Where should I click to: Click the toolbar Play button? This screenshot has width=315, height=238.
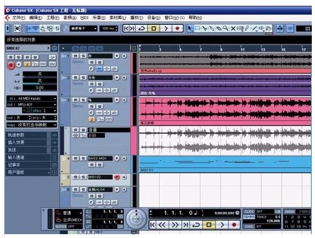pos(166,28)
